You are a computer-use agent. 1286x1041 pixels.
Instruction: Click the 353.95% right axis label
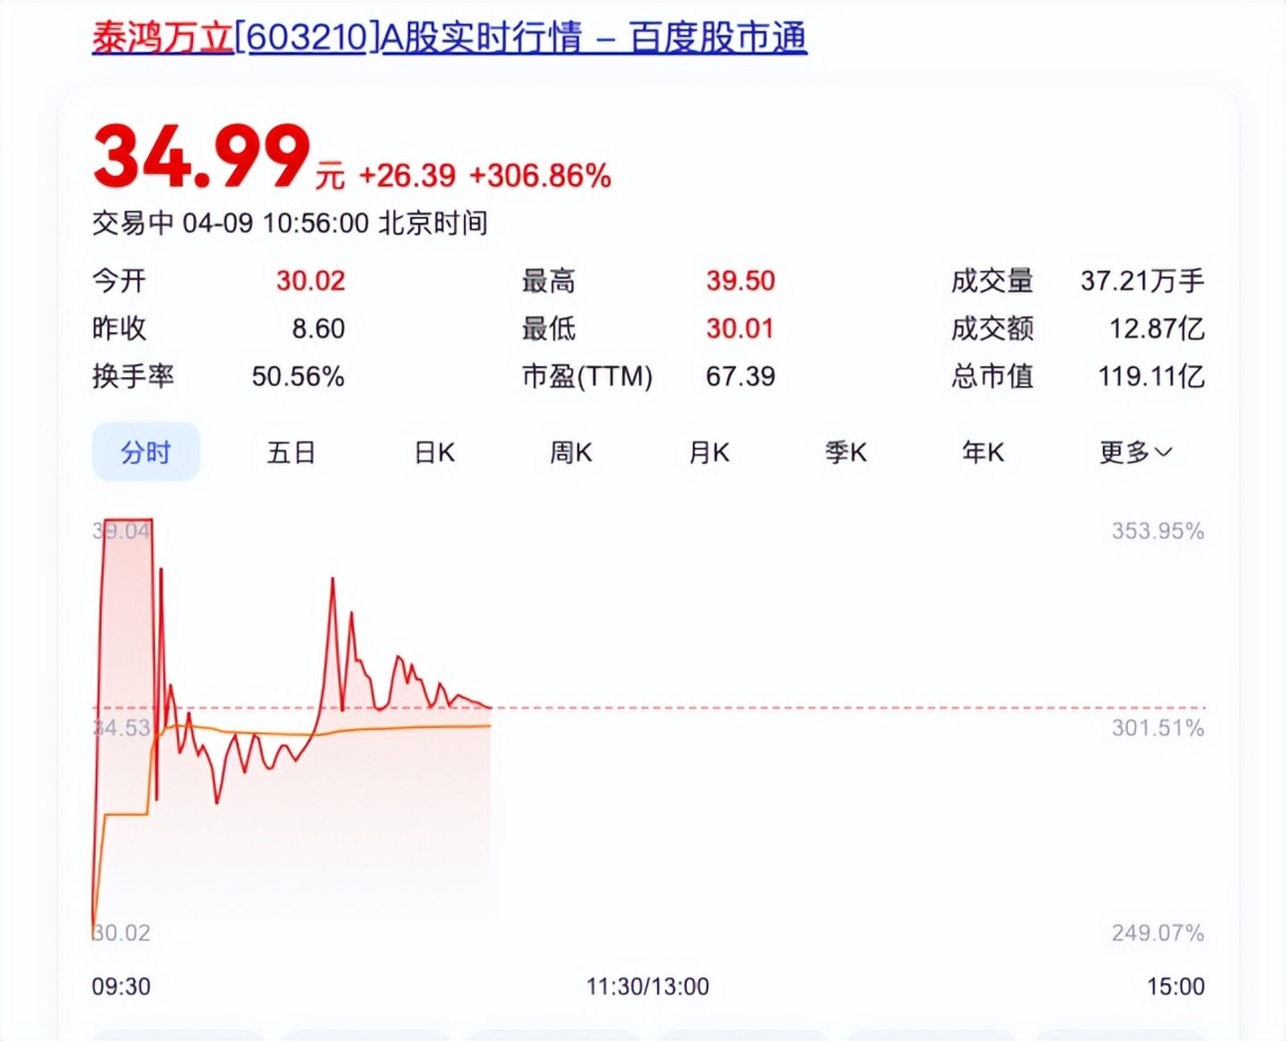1157,531
